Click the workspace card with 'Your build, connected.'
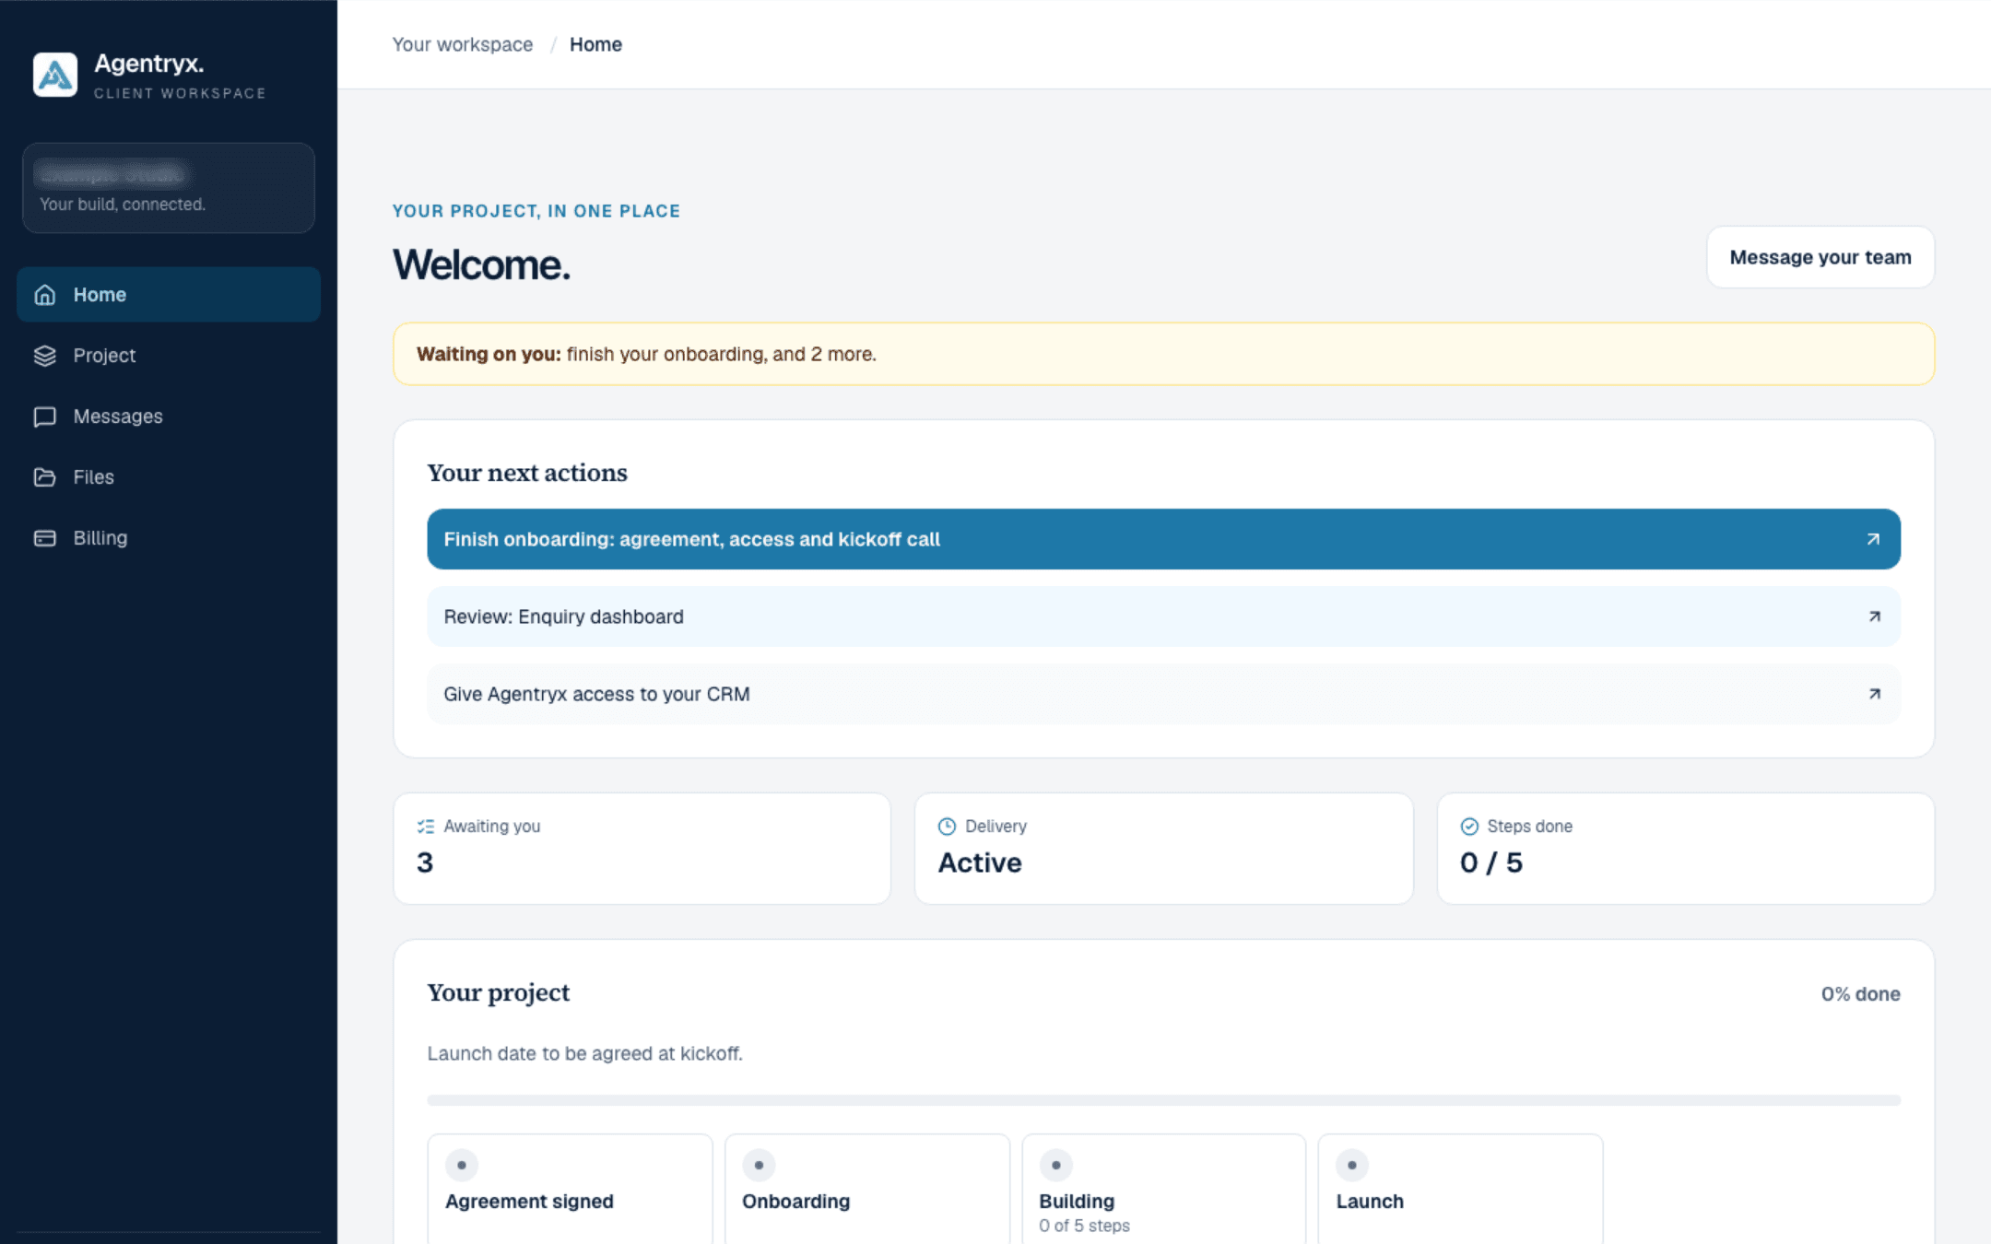The width and height of the screenshot is (1991, 1244). pyautogui.click(x=169, y=188)
